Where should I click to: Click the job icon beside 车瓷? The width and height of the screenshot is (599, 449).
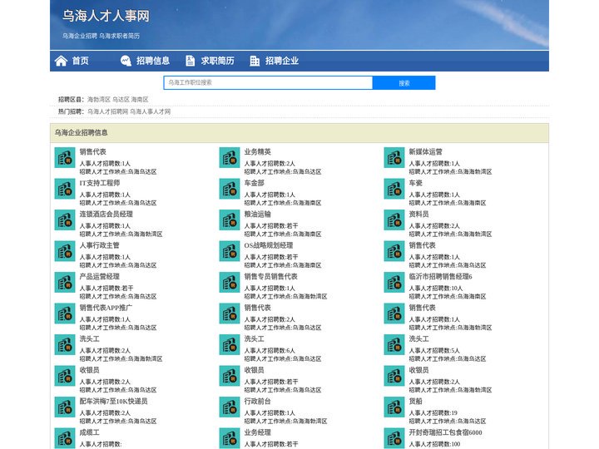394,189
